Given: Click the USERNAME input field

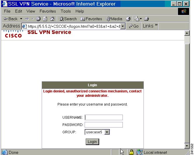Looking at the screenshot, I should [x=104, y=118].
